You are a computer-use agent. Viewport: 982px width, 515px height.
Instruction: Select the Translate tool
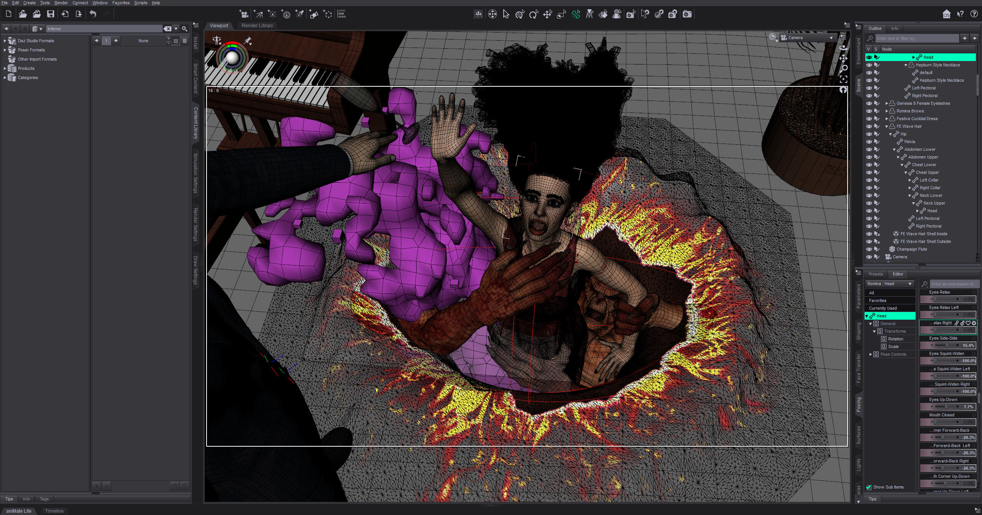click(547, 14)
